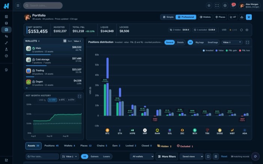The image size is (263, 164).
Task: Toggle value visibility with the eye icon
Action: point(247,30)
